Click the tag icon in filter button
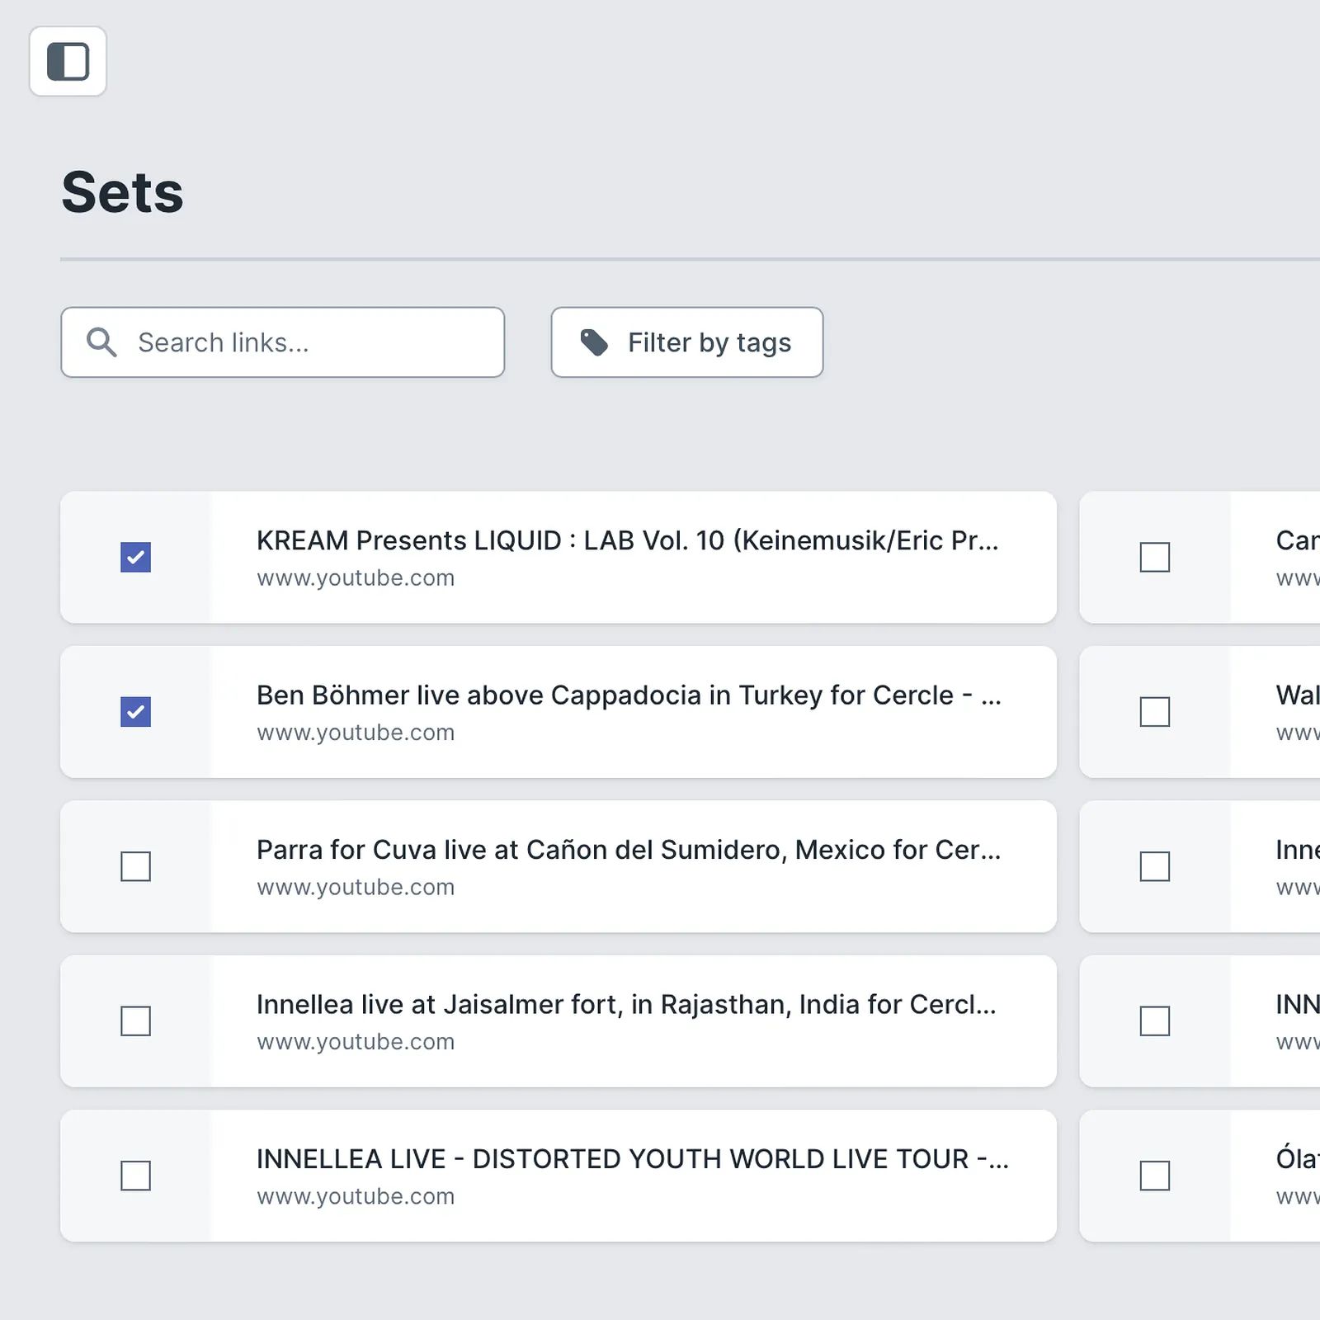 pyautogui.click(x=594, y=342)
